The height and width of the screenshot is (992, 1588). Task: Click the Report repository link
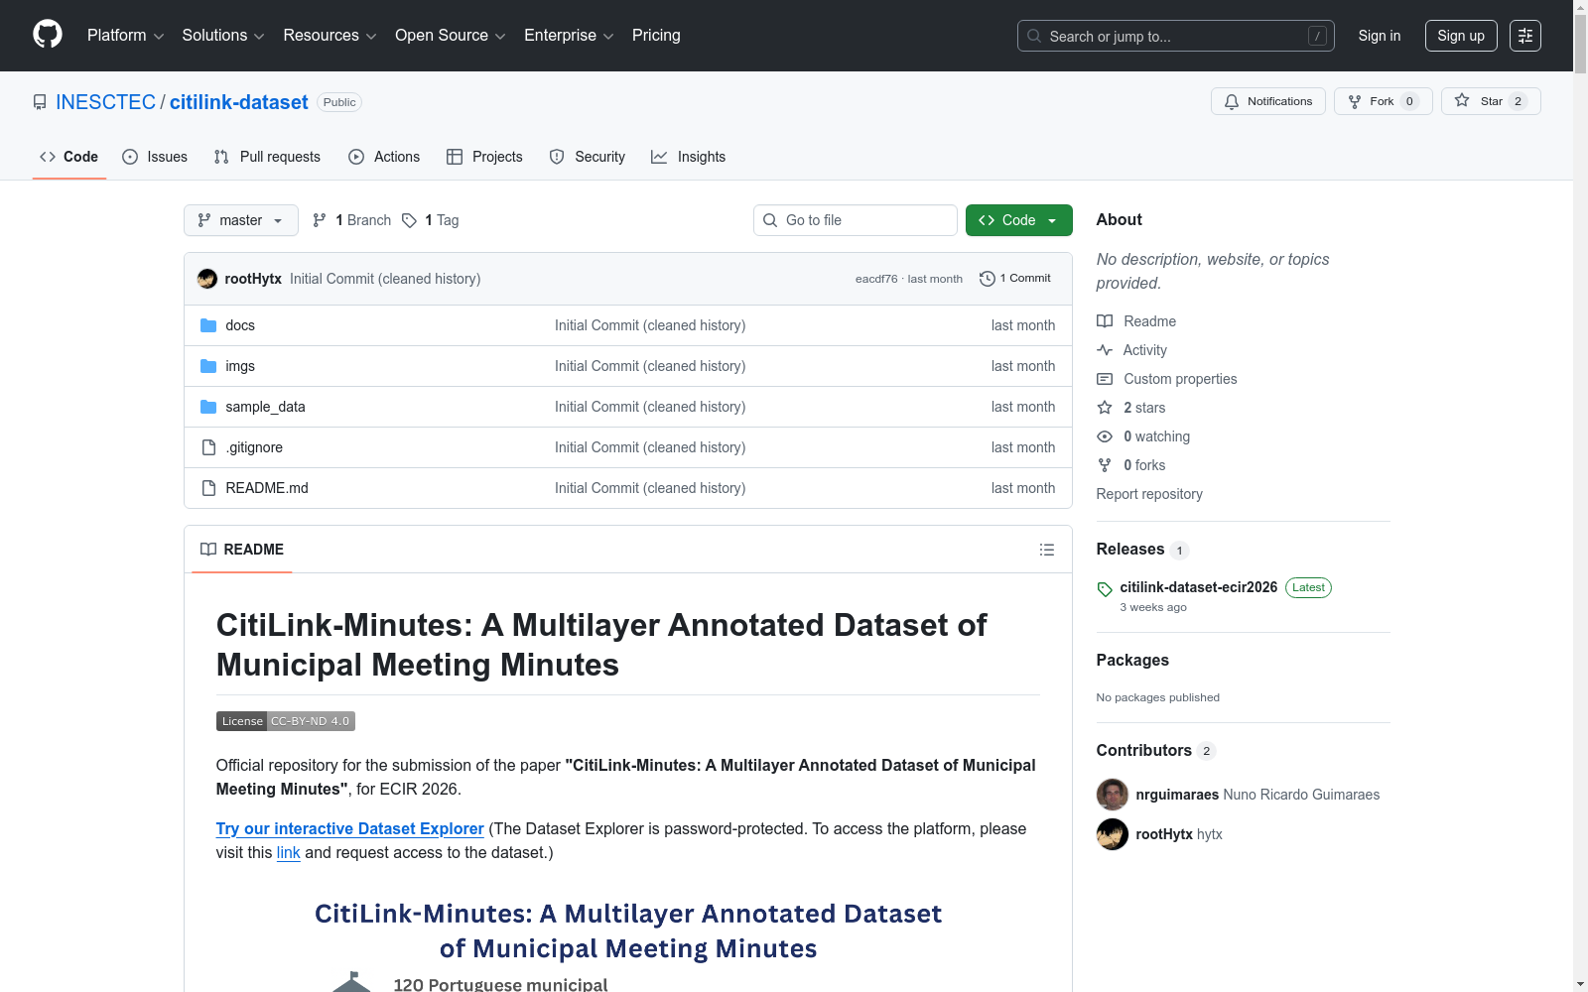1149,494
